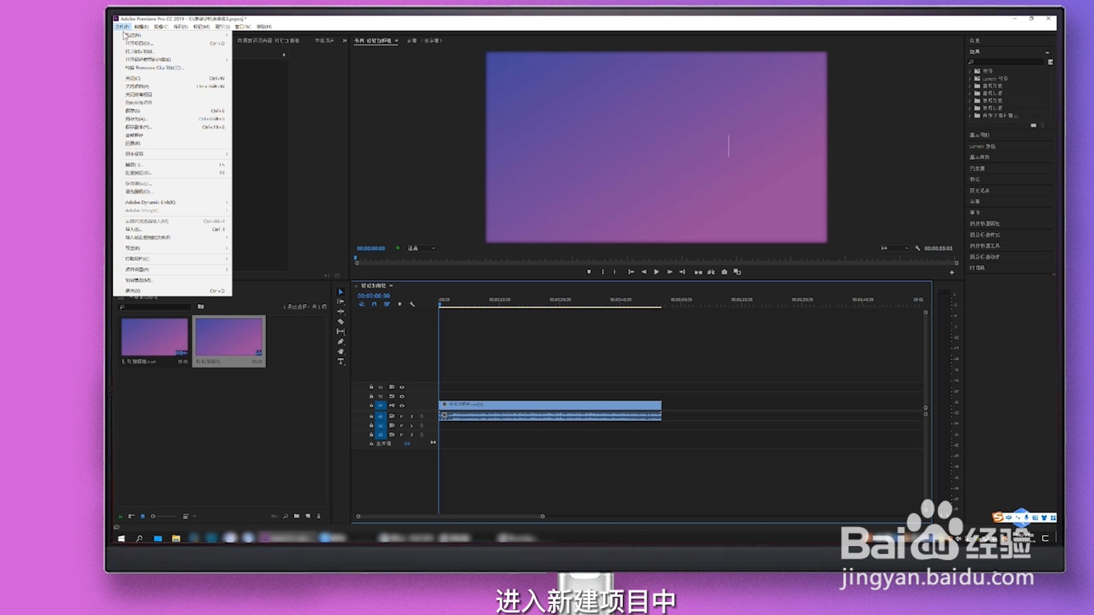Hide track V1 with its eye icon
1094x615 pixels.
[x=402, y=405]
